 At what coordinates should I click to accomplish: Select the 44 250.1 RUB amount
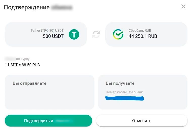pyautogui.click(x=143, y=36)
